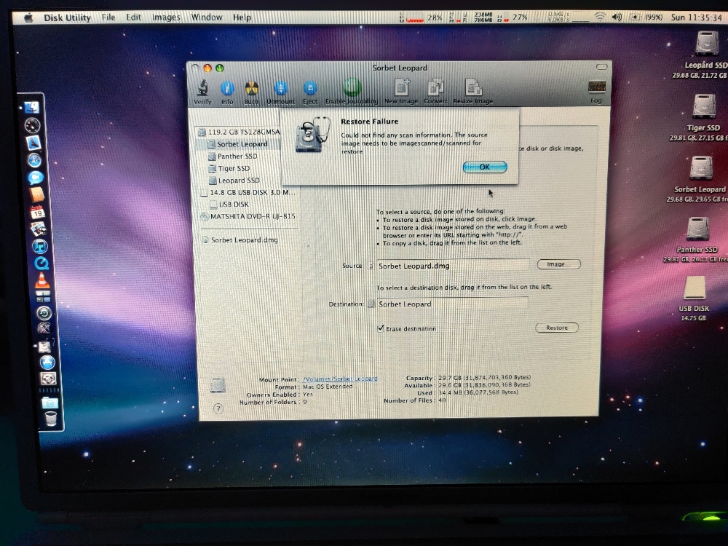
Task: Click the Wi-Fi status icon in menu bar
Action: pos(601,17)
